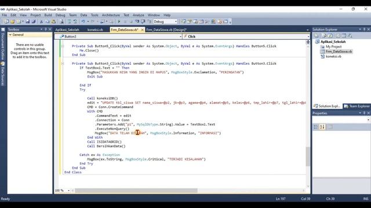Image resolution: width=371 pixels, height=208 pixels.
Task: Open the Build menu
Action: pos(48,15)
